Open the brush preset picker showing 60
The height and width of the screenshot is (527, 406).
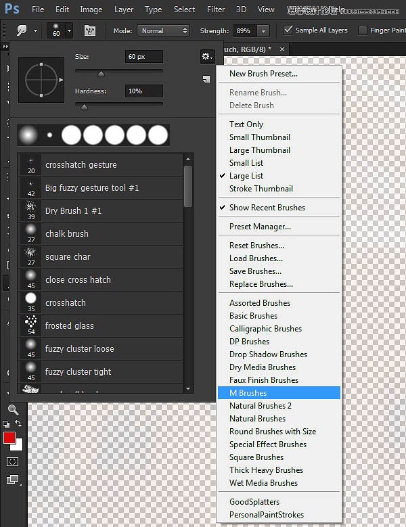tap(60, 30)
